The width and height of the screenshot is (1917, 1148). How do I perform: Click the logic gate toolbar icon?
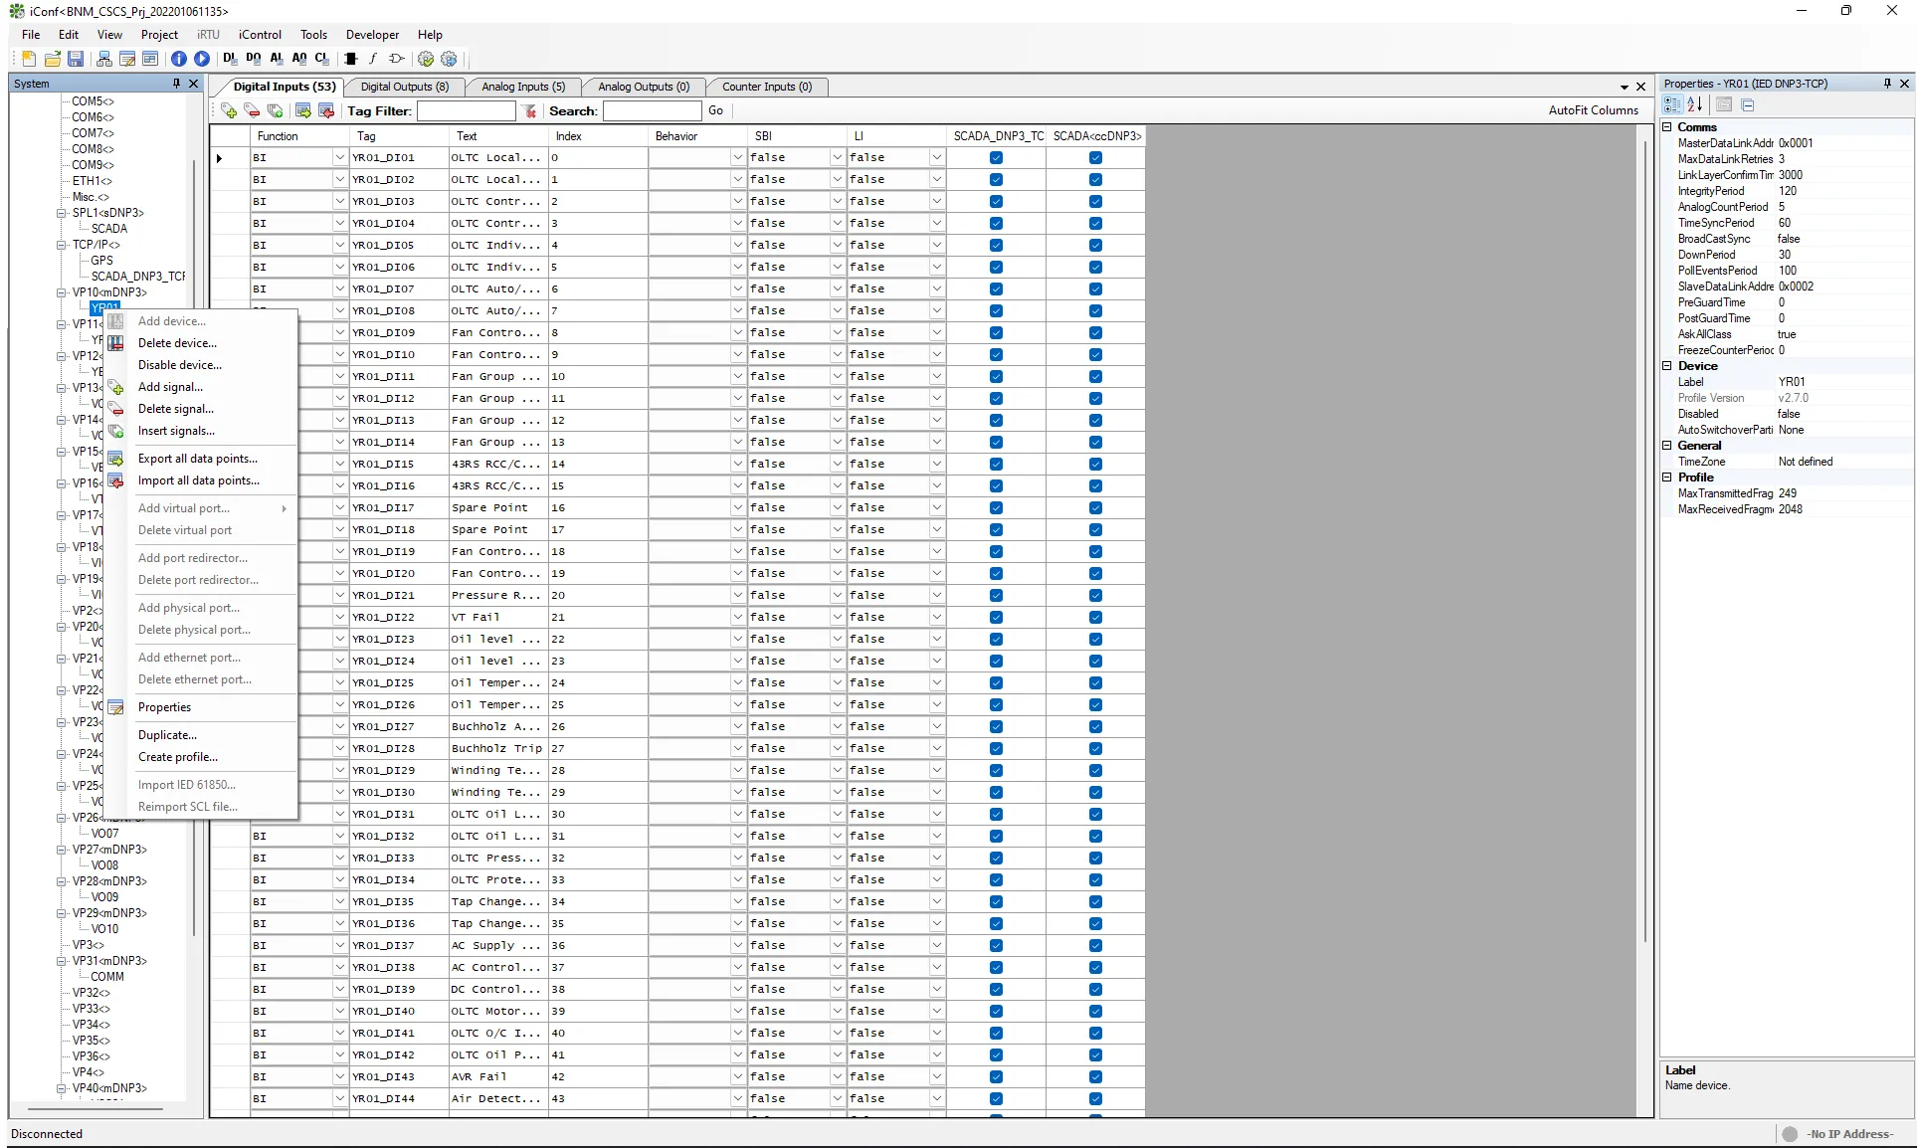(x=396, y=60)
